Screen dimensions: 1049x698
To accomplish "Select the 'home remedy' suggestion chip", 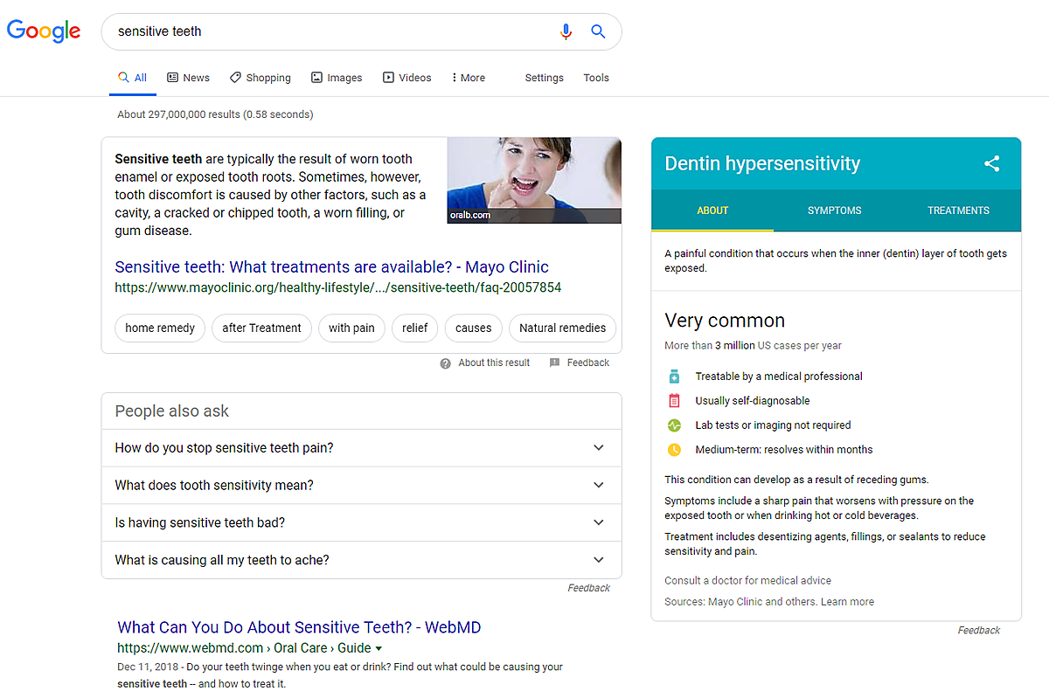I will click(x=160, y=328).
